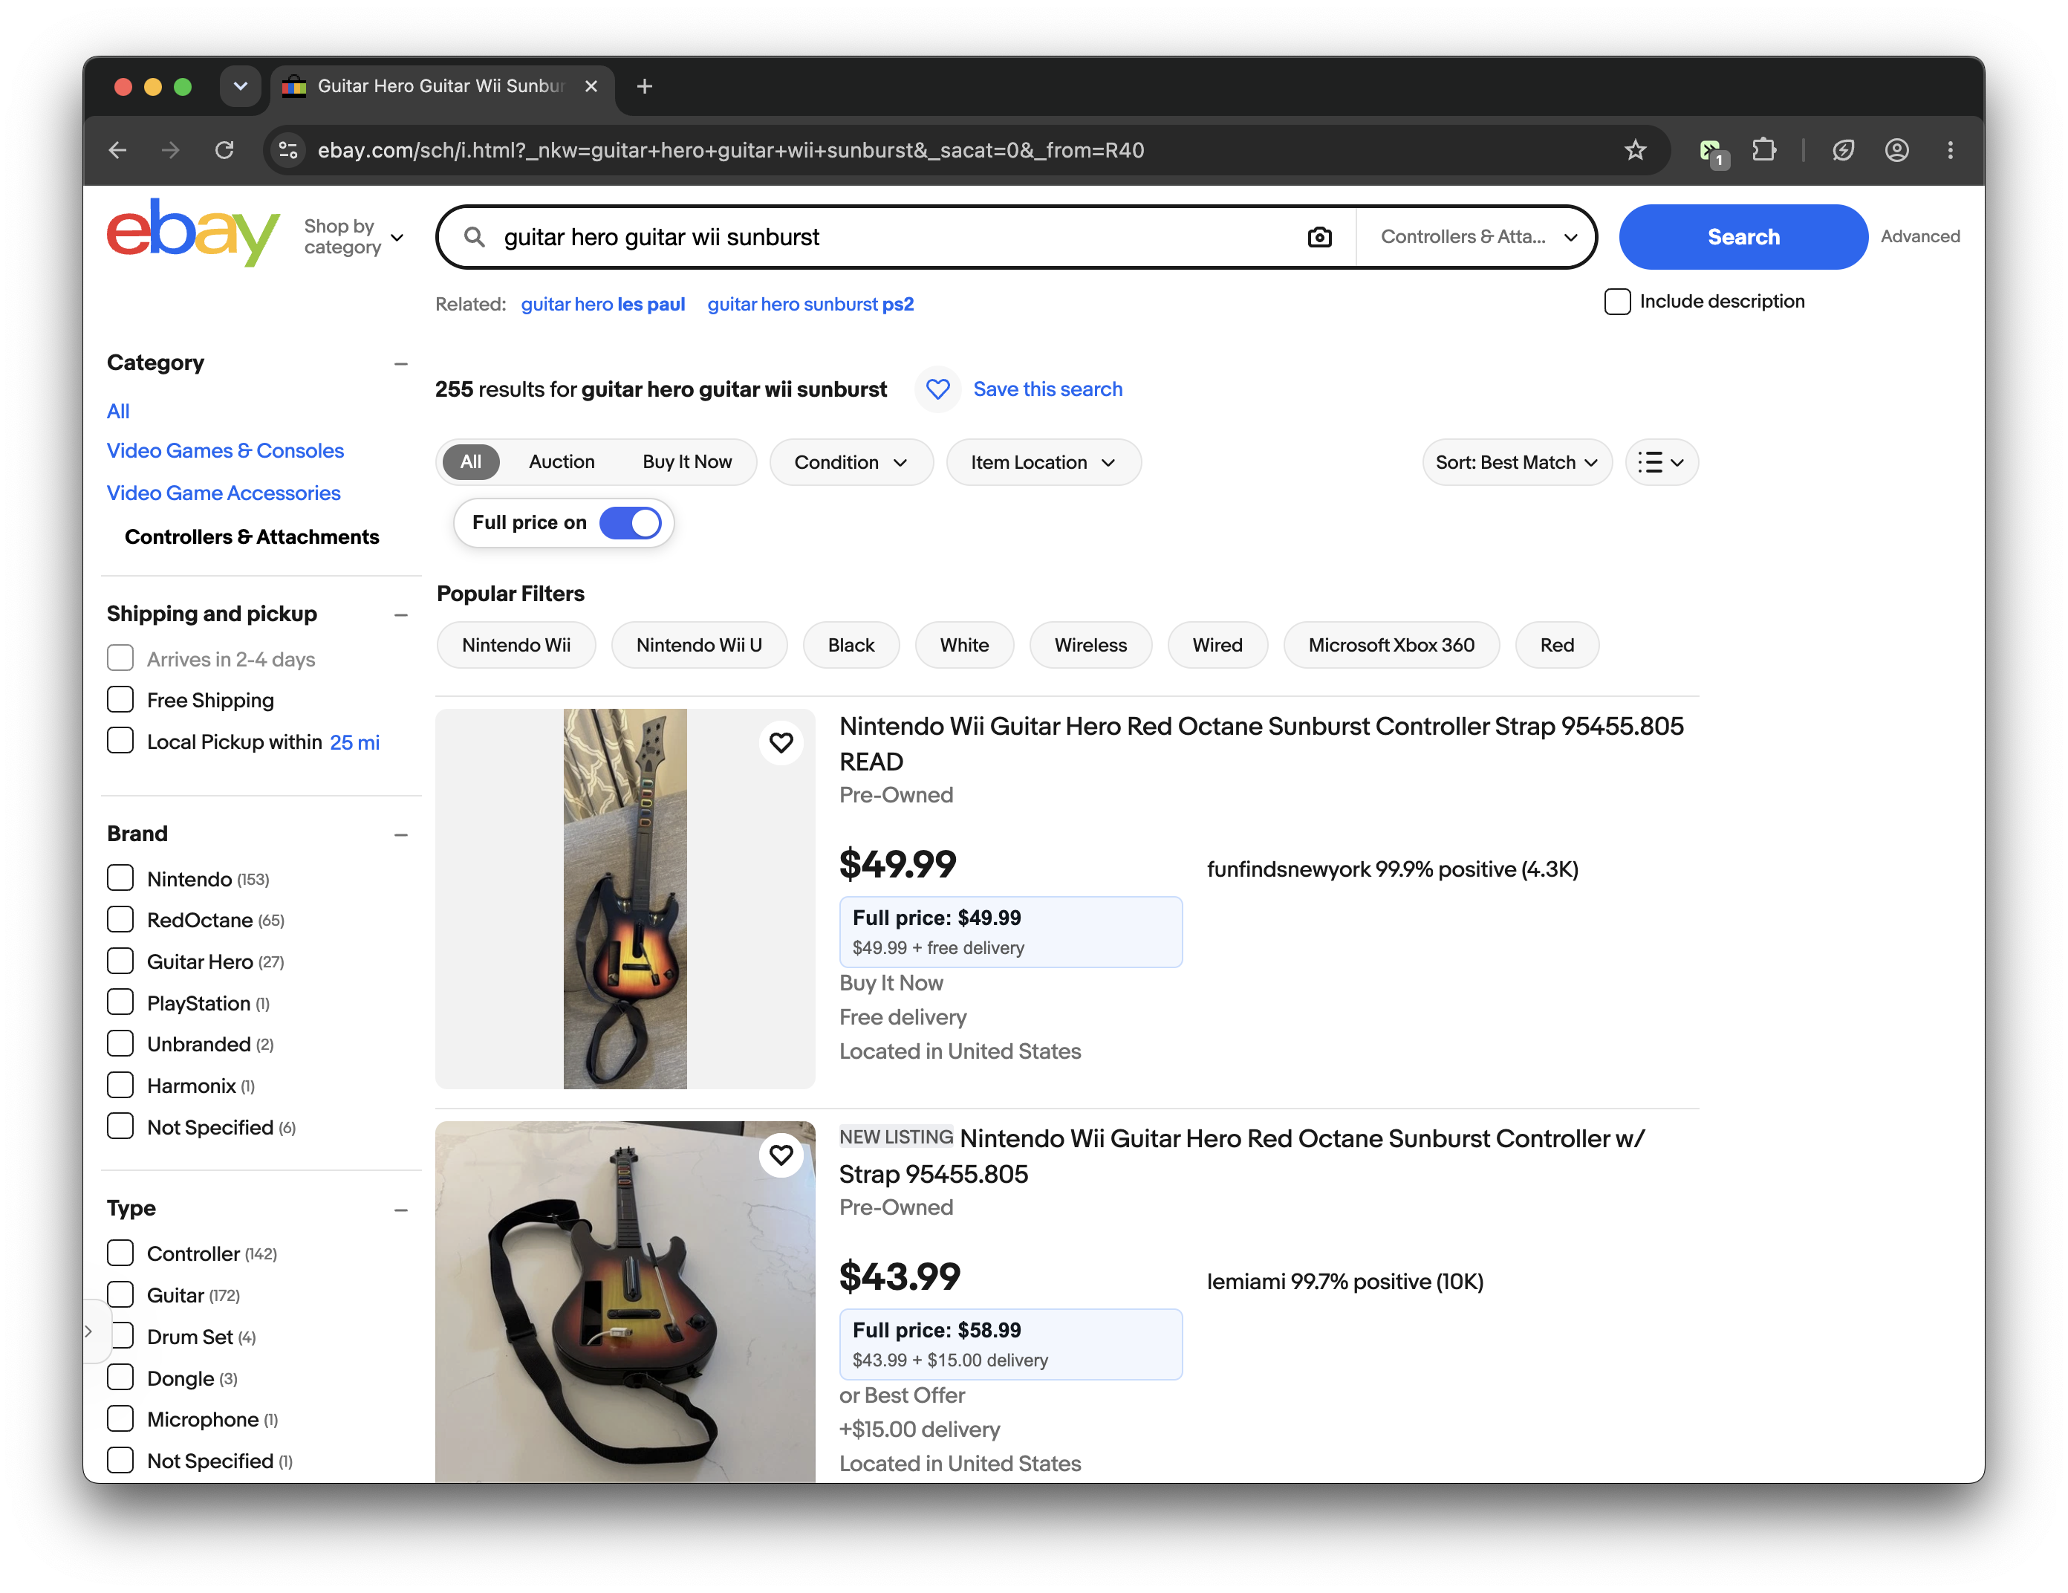This screenshot has height=1593, width=2068.
Task: Collapse the Type section
Action: (401, 1210)
